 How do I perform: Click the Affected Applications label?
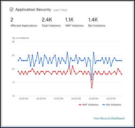click(24, 26)
